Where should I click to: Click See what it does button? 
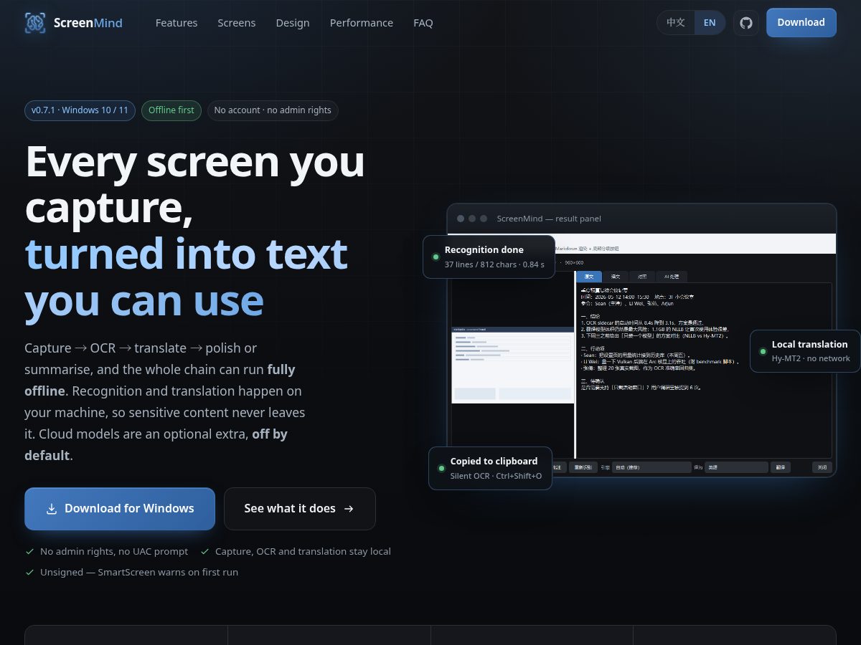click(x=300, y=509)
